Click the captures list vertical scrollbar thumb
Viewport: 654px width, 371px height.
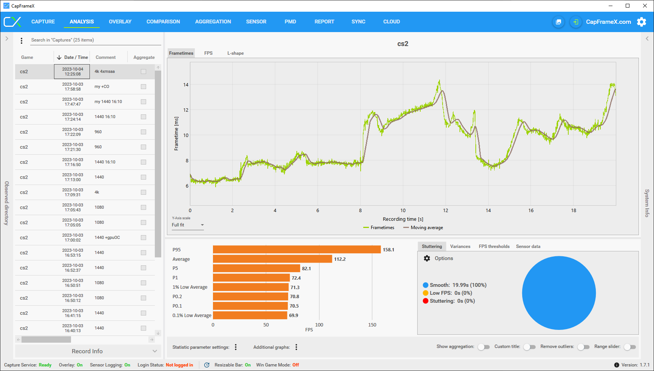click(x=158, y=164)
